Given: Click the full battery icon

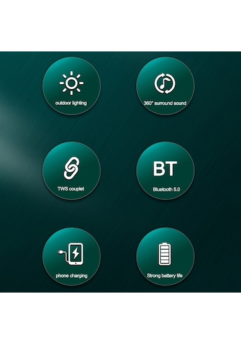Looking at the screenshot, I should click(x=165, y=254).
